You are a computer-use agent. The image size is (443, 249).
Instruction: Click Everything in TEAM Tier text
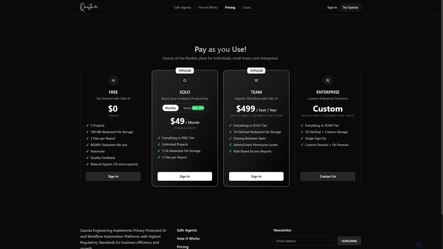(322, 126)
